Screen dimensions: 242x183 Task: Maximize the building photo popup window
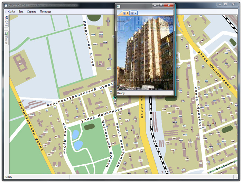[161, 6]
